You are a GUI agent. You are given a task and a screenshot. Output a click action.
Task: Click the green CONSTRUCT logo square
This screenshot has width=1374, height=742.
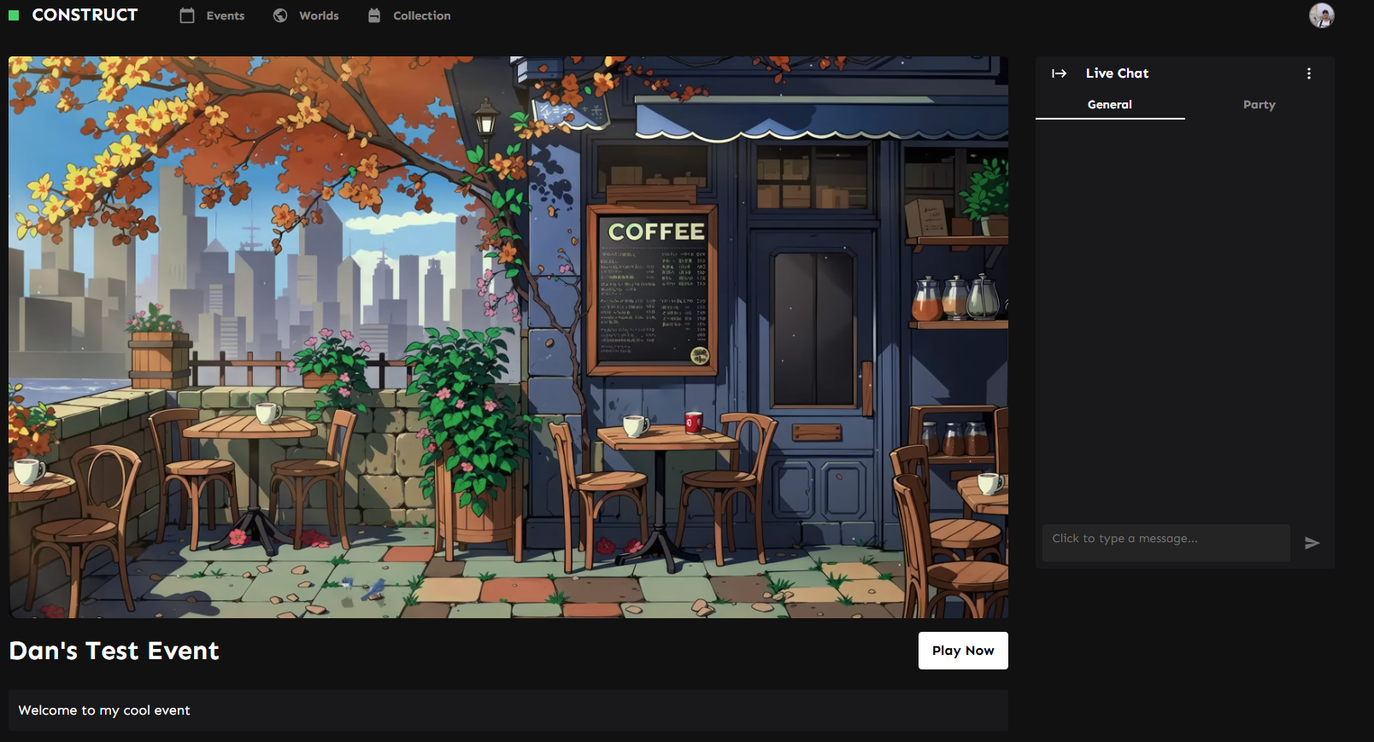click(14, 15)
